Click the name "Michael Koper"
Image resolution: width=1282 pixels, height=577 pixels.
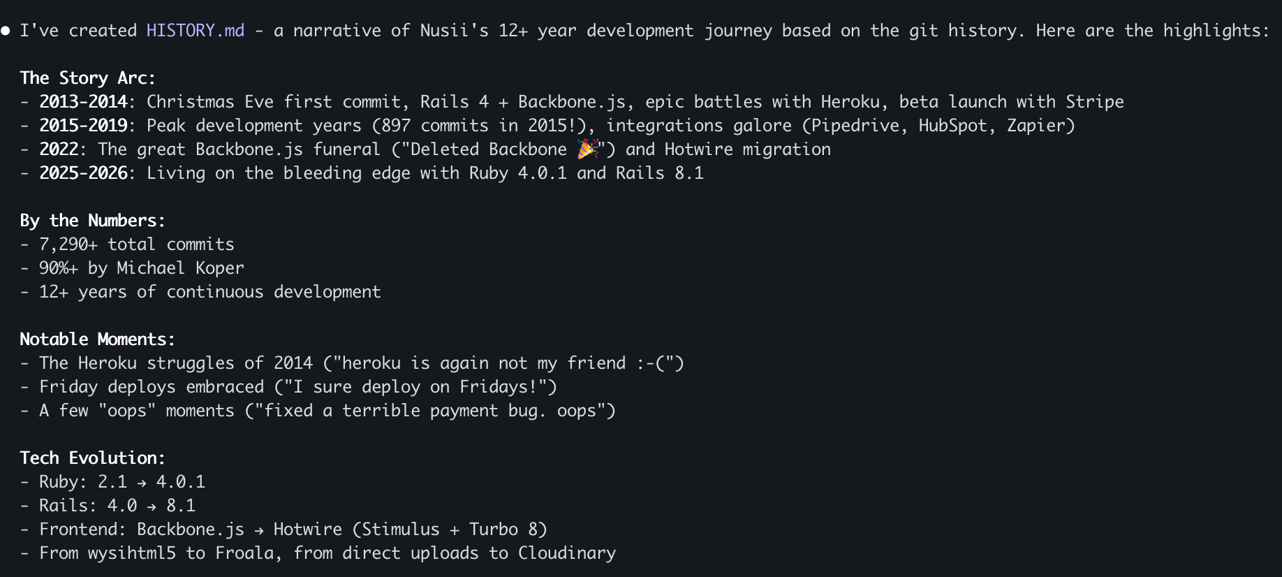(x=180, y=268)
